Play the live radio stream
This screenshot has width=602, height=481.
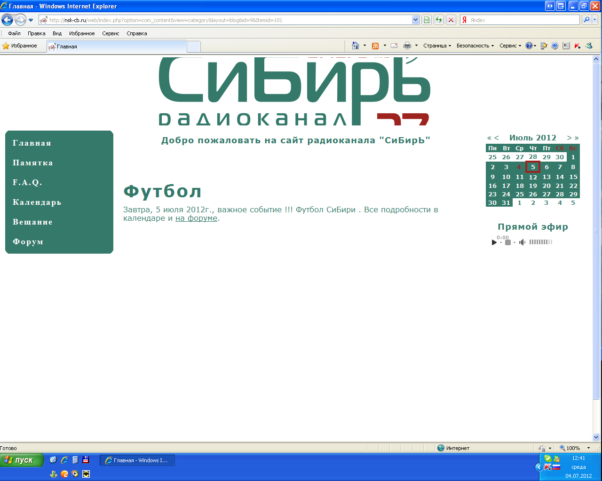pyautogui.click(x=494, y=242)
